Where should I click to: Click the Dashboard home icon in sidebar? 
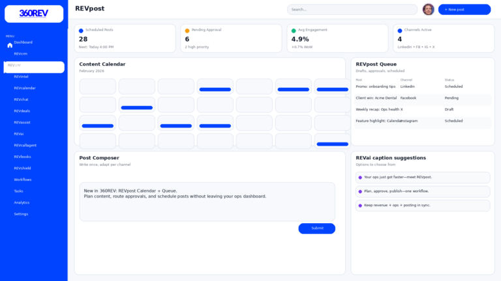coord(10,46)
